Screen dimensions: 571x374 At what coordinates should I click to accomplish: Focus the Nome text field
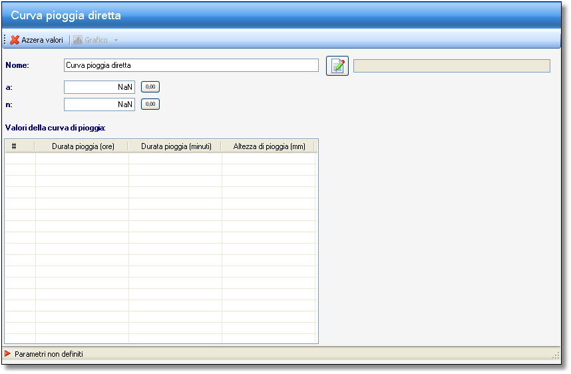191,65
